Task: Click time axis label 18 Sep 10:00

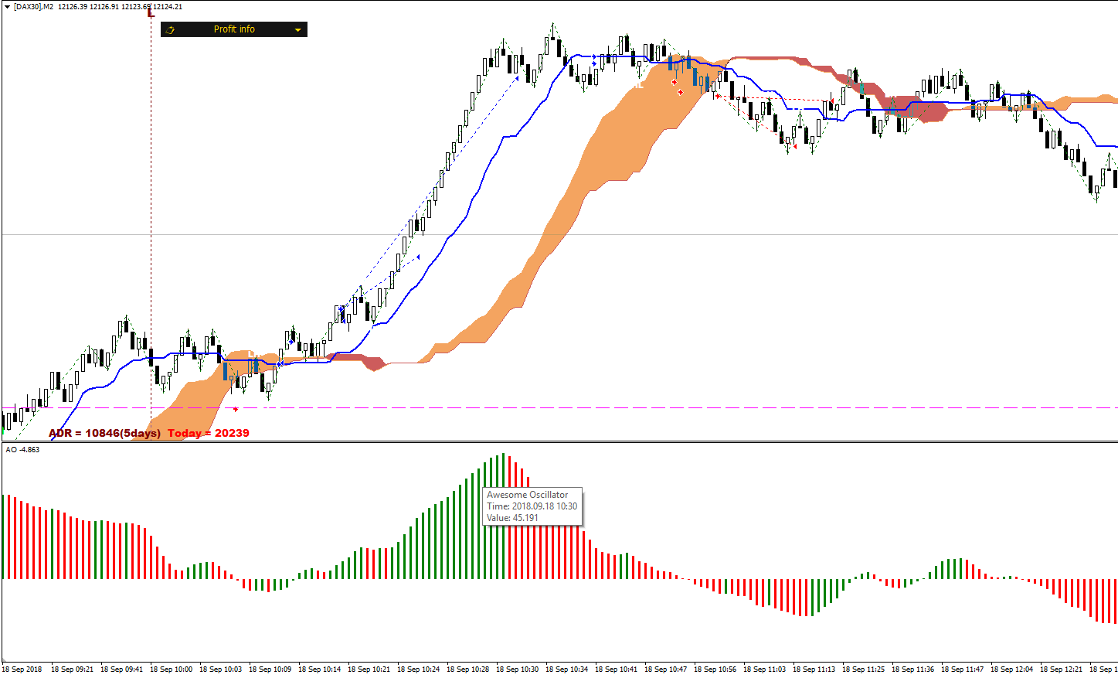Action: (172, 669)
